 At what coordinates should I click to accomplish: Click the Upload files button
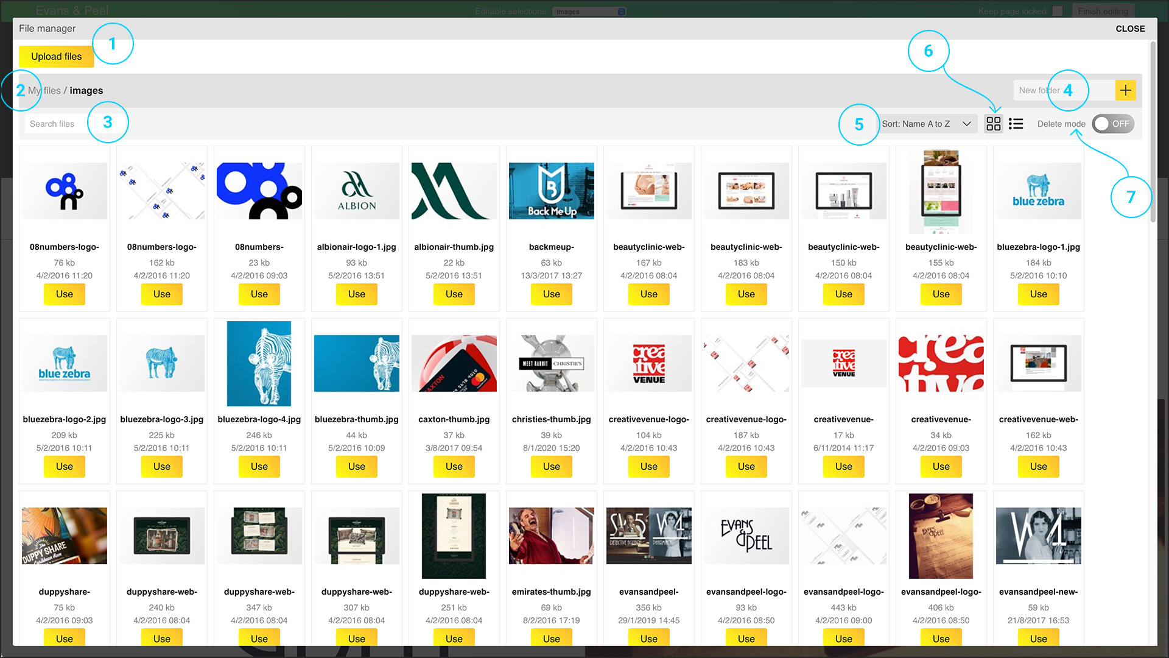[x=56, y=56]
